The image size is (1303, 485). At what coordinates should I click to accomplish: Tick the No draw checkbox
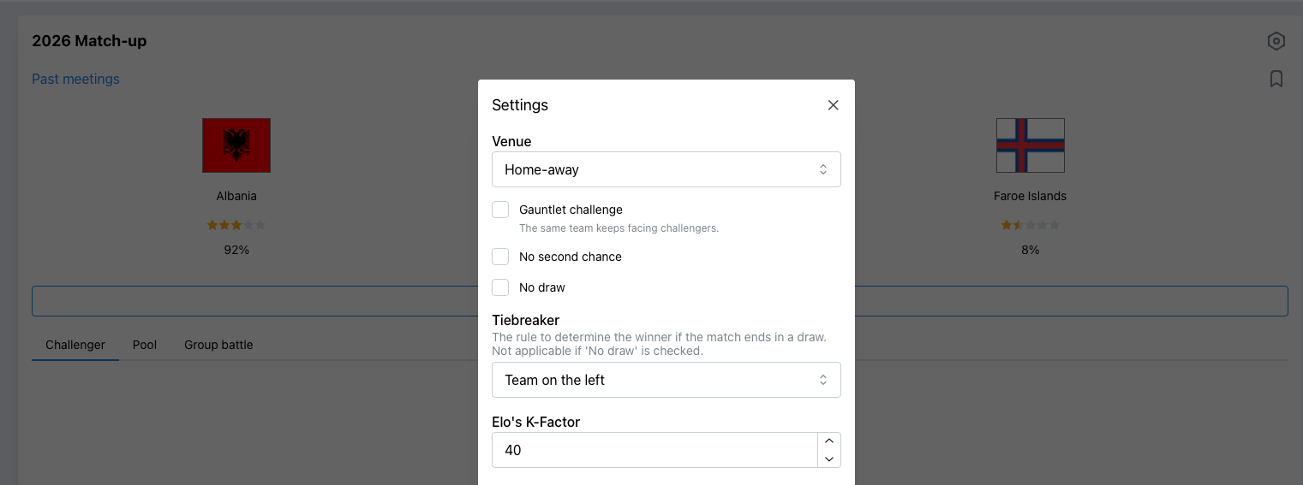click(500, 287)
